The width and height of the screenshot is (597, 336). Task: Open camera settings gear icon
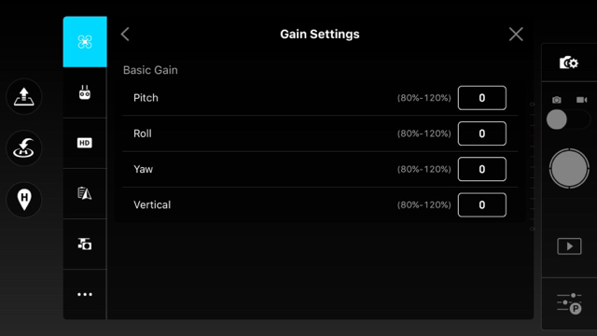point(569,63)
